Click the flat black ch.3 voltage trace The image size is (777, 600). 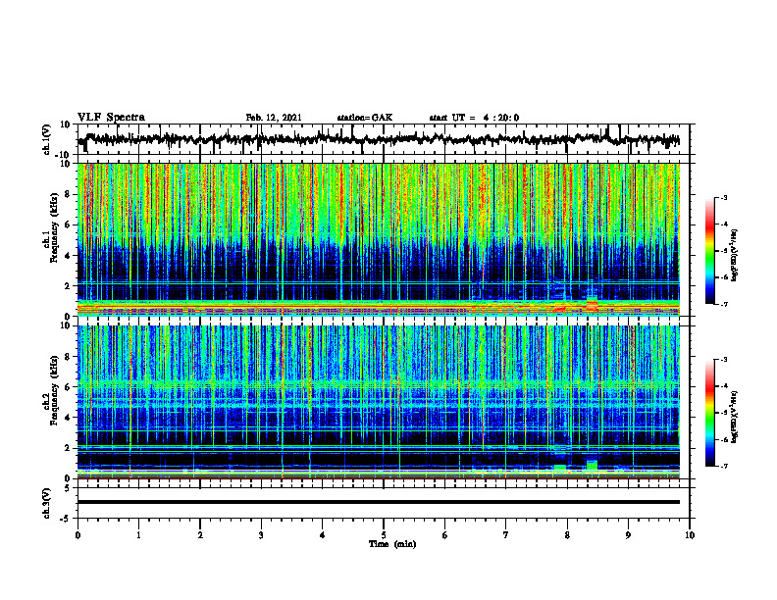click(x=379, y=502)
